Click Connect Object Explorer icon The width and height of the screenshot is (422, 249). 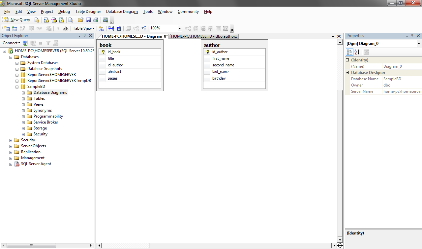pos(25,43)
